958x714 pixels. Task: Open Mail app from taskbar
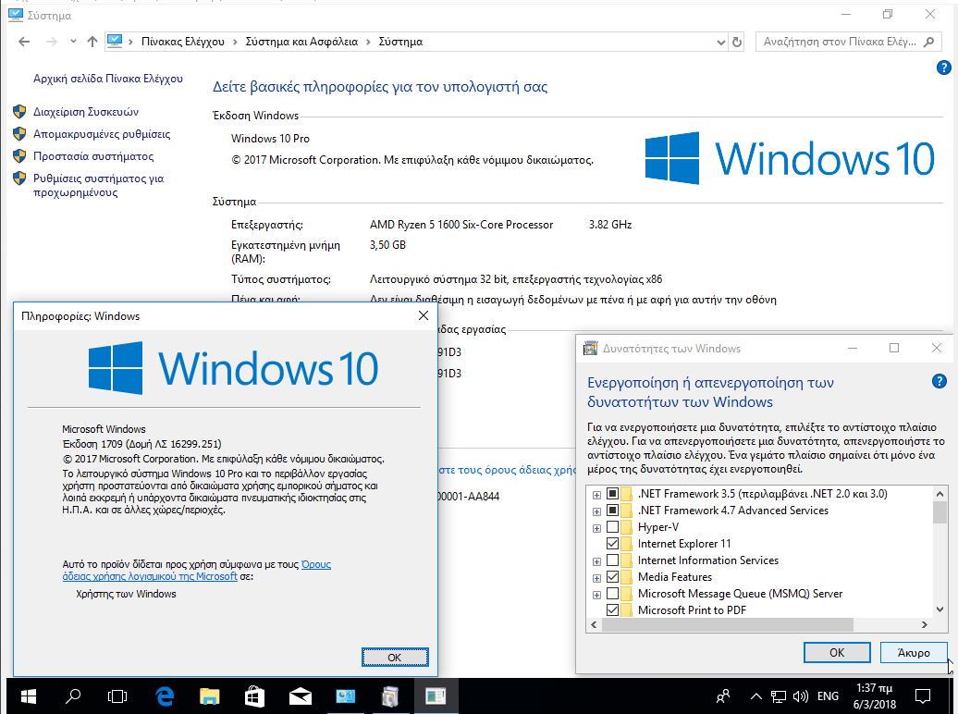(300, 696)
